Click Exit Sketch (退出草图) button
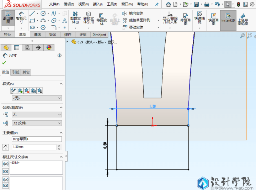The height and width of the screenshot is (190, 256). click(8, 19)
